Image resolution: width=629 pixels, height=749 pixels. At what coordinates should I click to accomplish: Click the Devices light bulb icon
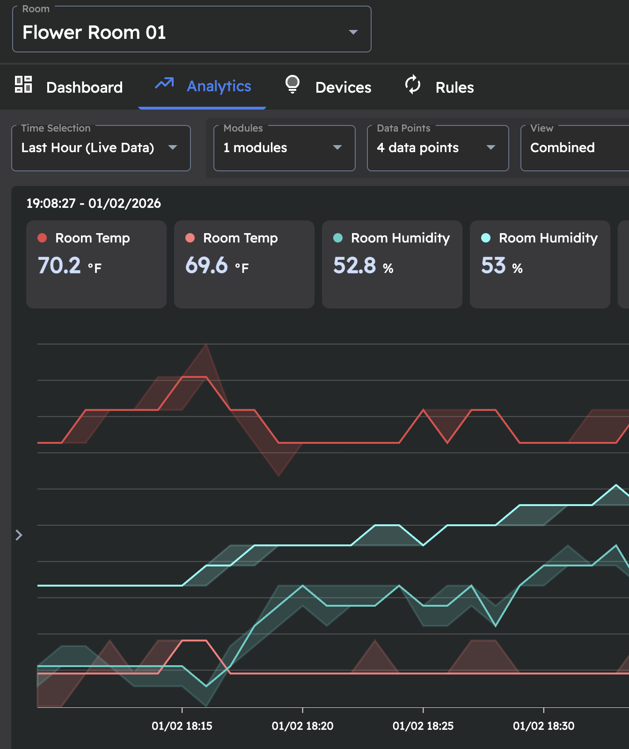(x=293, y=85)
